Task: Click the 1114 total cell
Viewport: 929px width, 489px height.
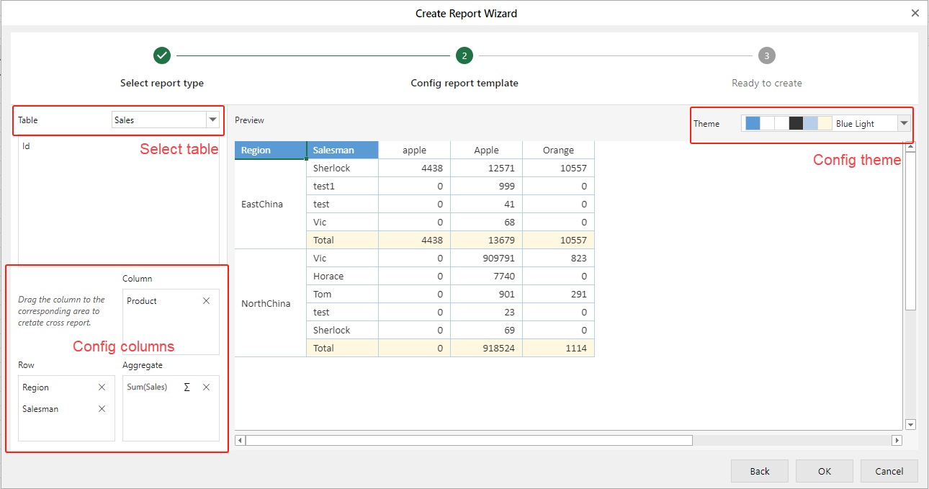Action: coord(559,349)
